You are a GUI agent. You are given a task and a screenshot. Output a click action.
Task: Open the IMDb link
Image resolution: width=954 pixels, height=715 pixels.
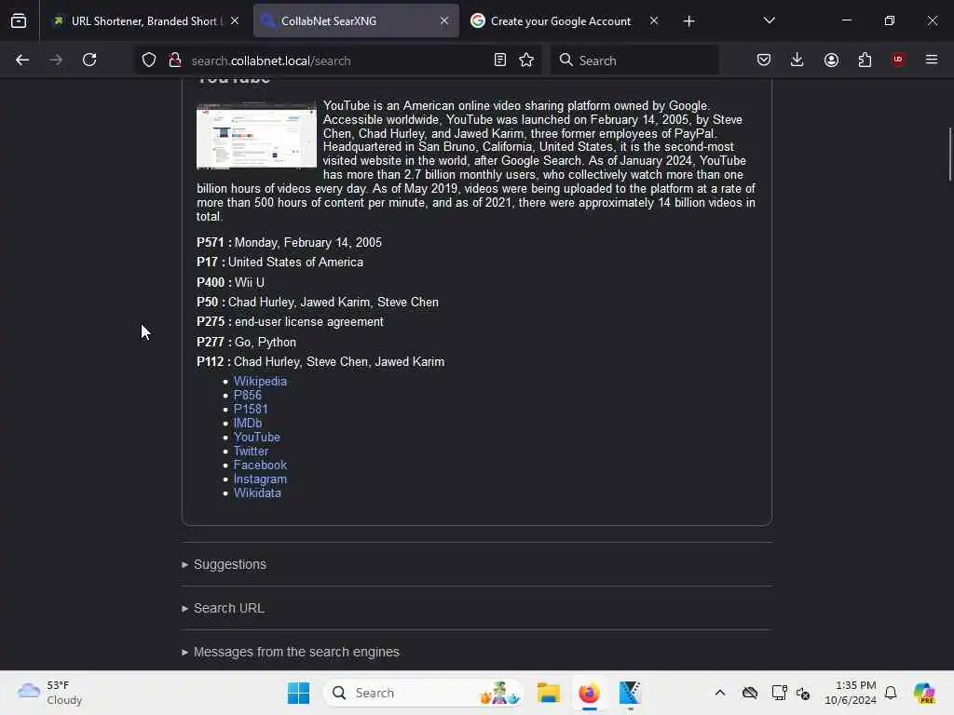(x=248, y=424)
